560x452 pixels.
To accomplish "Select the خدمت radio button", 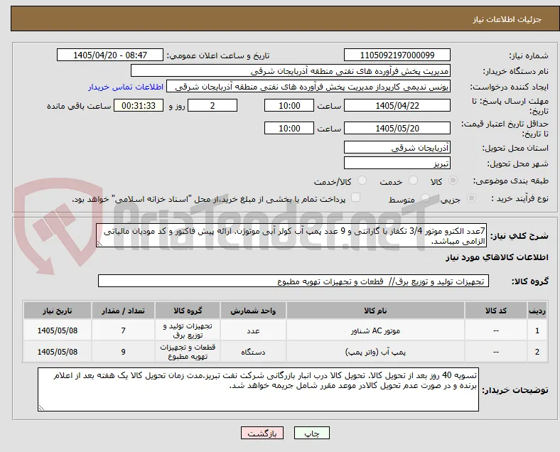I will pyautogui.click(x=413, y=181).
